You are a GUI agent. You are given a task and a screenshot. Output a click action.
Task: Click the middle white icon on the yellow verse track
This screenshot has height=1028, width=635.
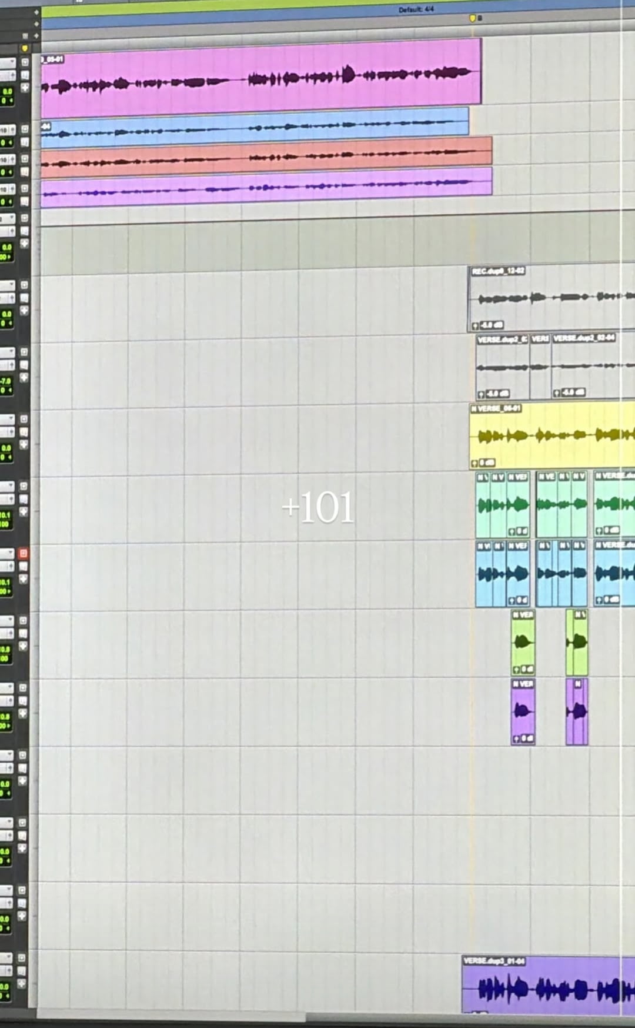[x=24, y=432]
